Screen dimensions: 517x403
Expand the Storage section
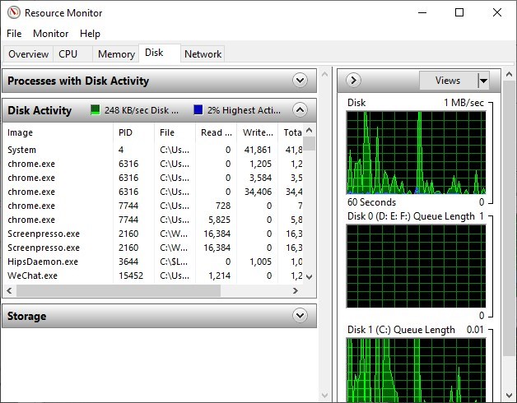pos(300,316)
